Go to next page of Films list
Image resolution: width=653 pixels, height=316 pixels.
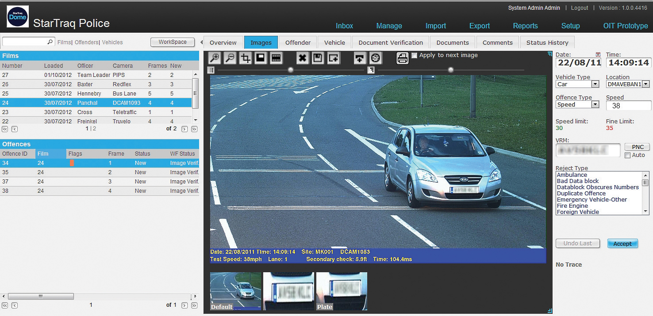pos(184,129)
